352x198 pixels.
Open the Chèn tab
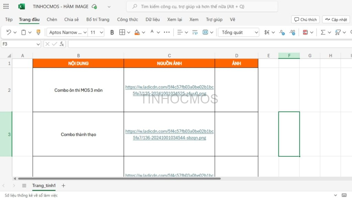coord(52,20)
